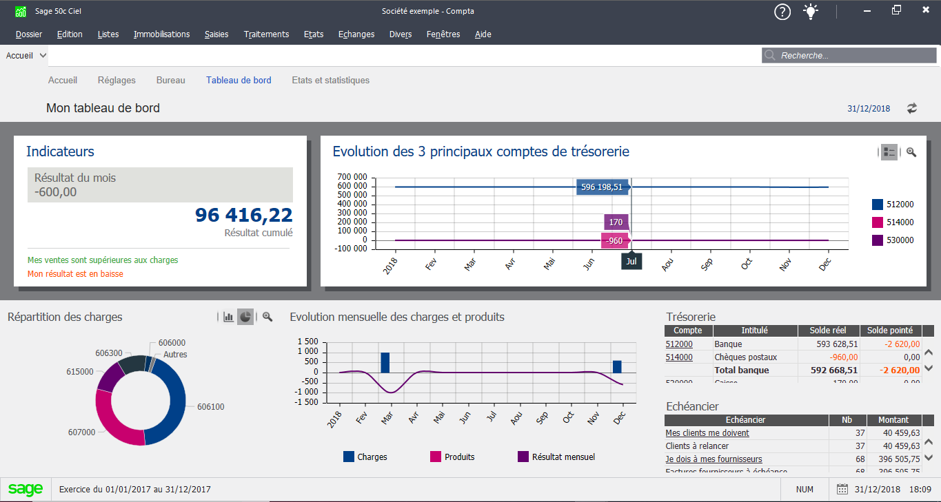Open Mes clients me doivent link
The height and width of the screenshot is (502, 941).
(x=707, y=433)
